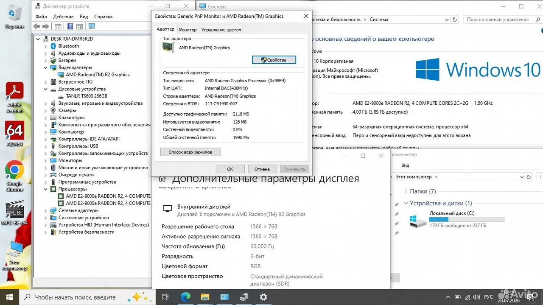Collapse the Папки (7) group in Explorer
The height and width of the screenshot is (305, 543).
coord(406,191)
